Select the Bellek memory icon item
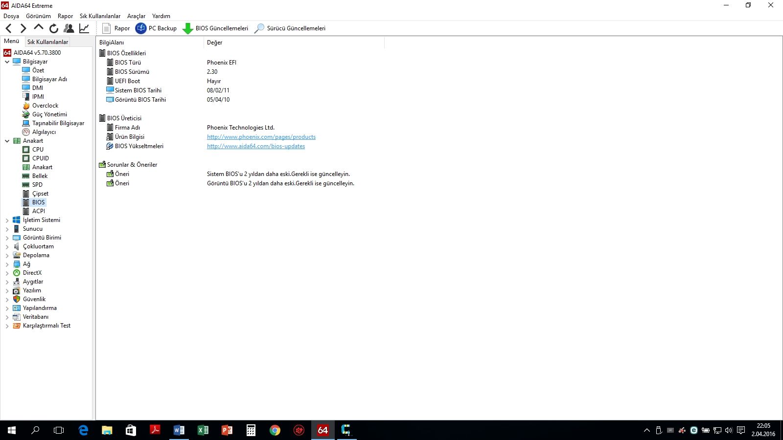Image resolution: width=783 pixels, height=440 pixels. coord(26,176)
